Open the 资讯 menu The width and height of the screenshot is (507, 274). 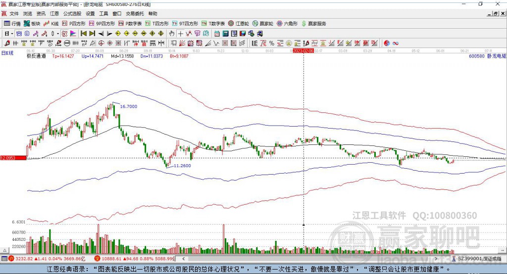41,13
